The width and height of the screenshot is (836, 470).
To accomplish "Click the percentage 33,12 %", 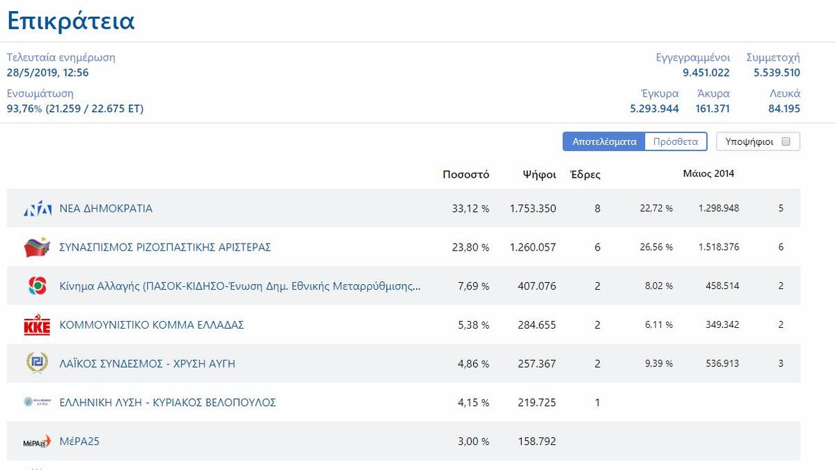I will pos(470,208).
